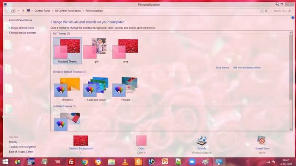Open Control Panel Home
This screenshot has height=166, width=296.
click(x=20, y=20)
